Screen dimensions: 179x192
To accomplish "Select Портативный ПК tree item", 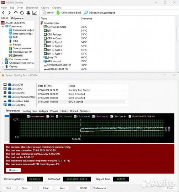I will point(21,52).
